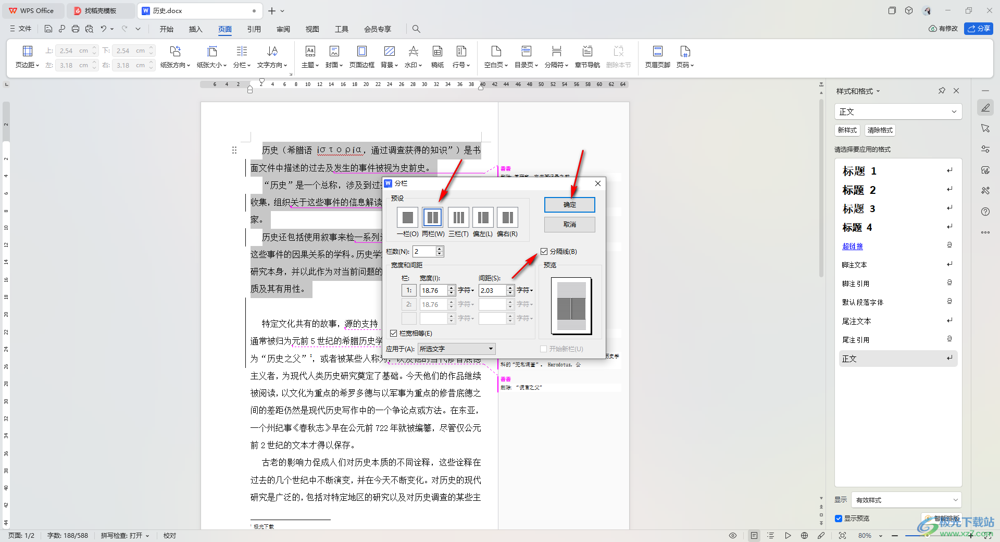Open the theme tool
The height and width of the screenshot is (542, 1000).
tap(310, 57)
